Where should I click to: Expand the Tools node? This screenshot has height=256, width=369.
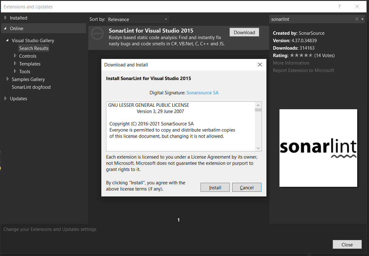tap(15, 71)
